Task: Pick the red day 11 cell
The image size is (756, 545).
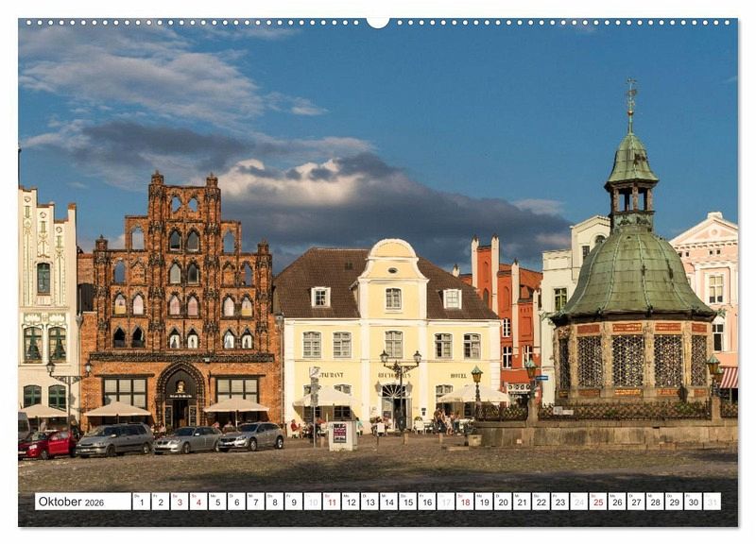Action: (332, 502)
